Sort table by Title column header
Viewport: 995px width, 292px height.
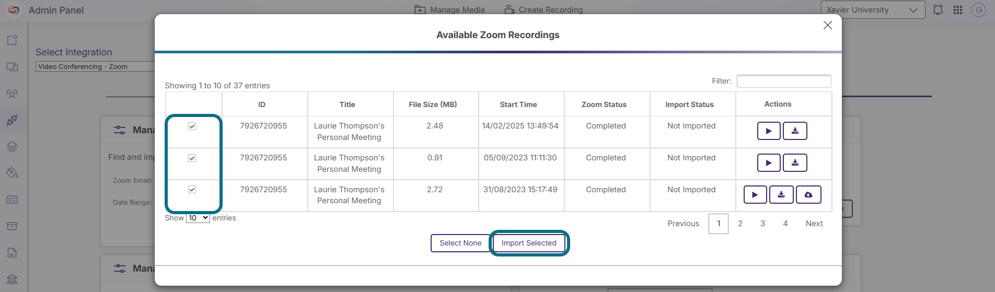[x=351, y=104]
